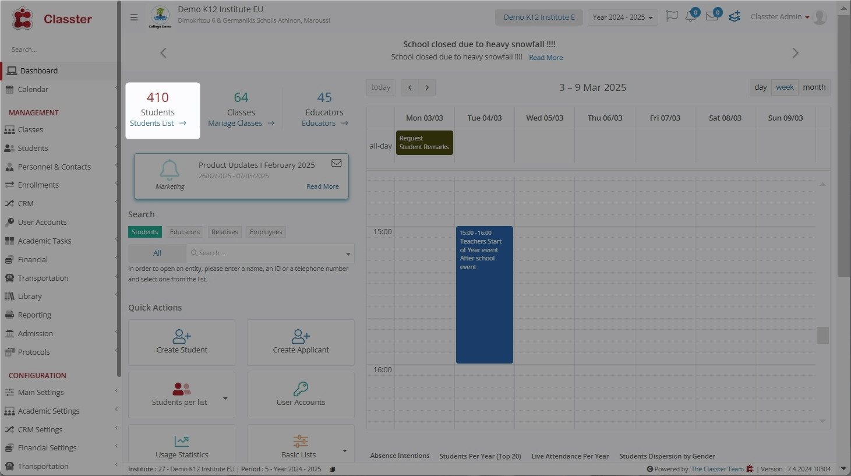Switch search filter to Employees

click(x=266, y=232)
